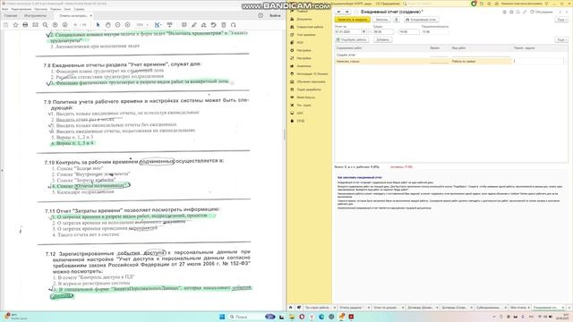Viewport: 573px width, 322px height.
Task: Open the Файл menu in Acrobat
Action: [5, 9]
